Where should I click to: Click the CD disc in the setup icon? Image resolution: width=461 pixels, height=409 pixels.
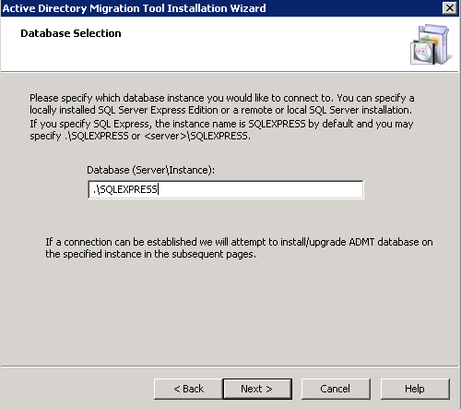click(x=422, y=52)
